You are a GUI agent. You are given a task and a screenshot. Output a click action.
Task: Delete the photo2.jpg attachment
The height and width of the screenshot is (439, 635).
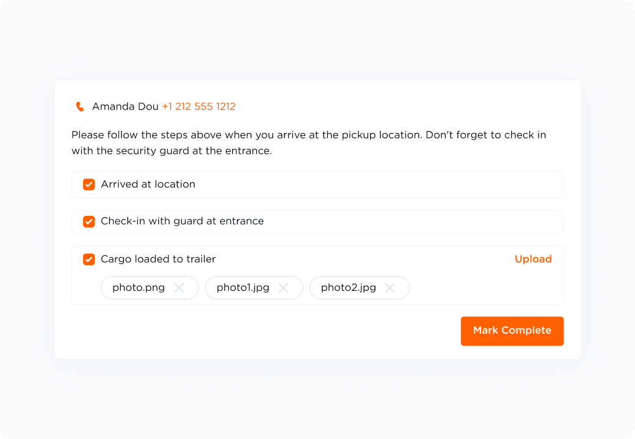(390, 288)
